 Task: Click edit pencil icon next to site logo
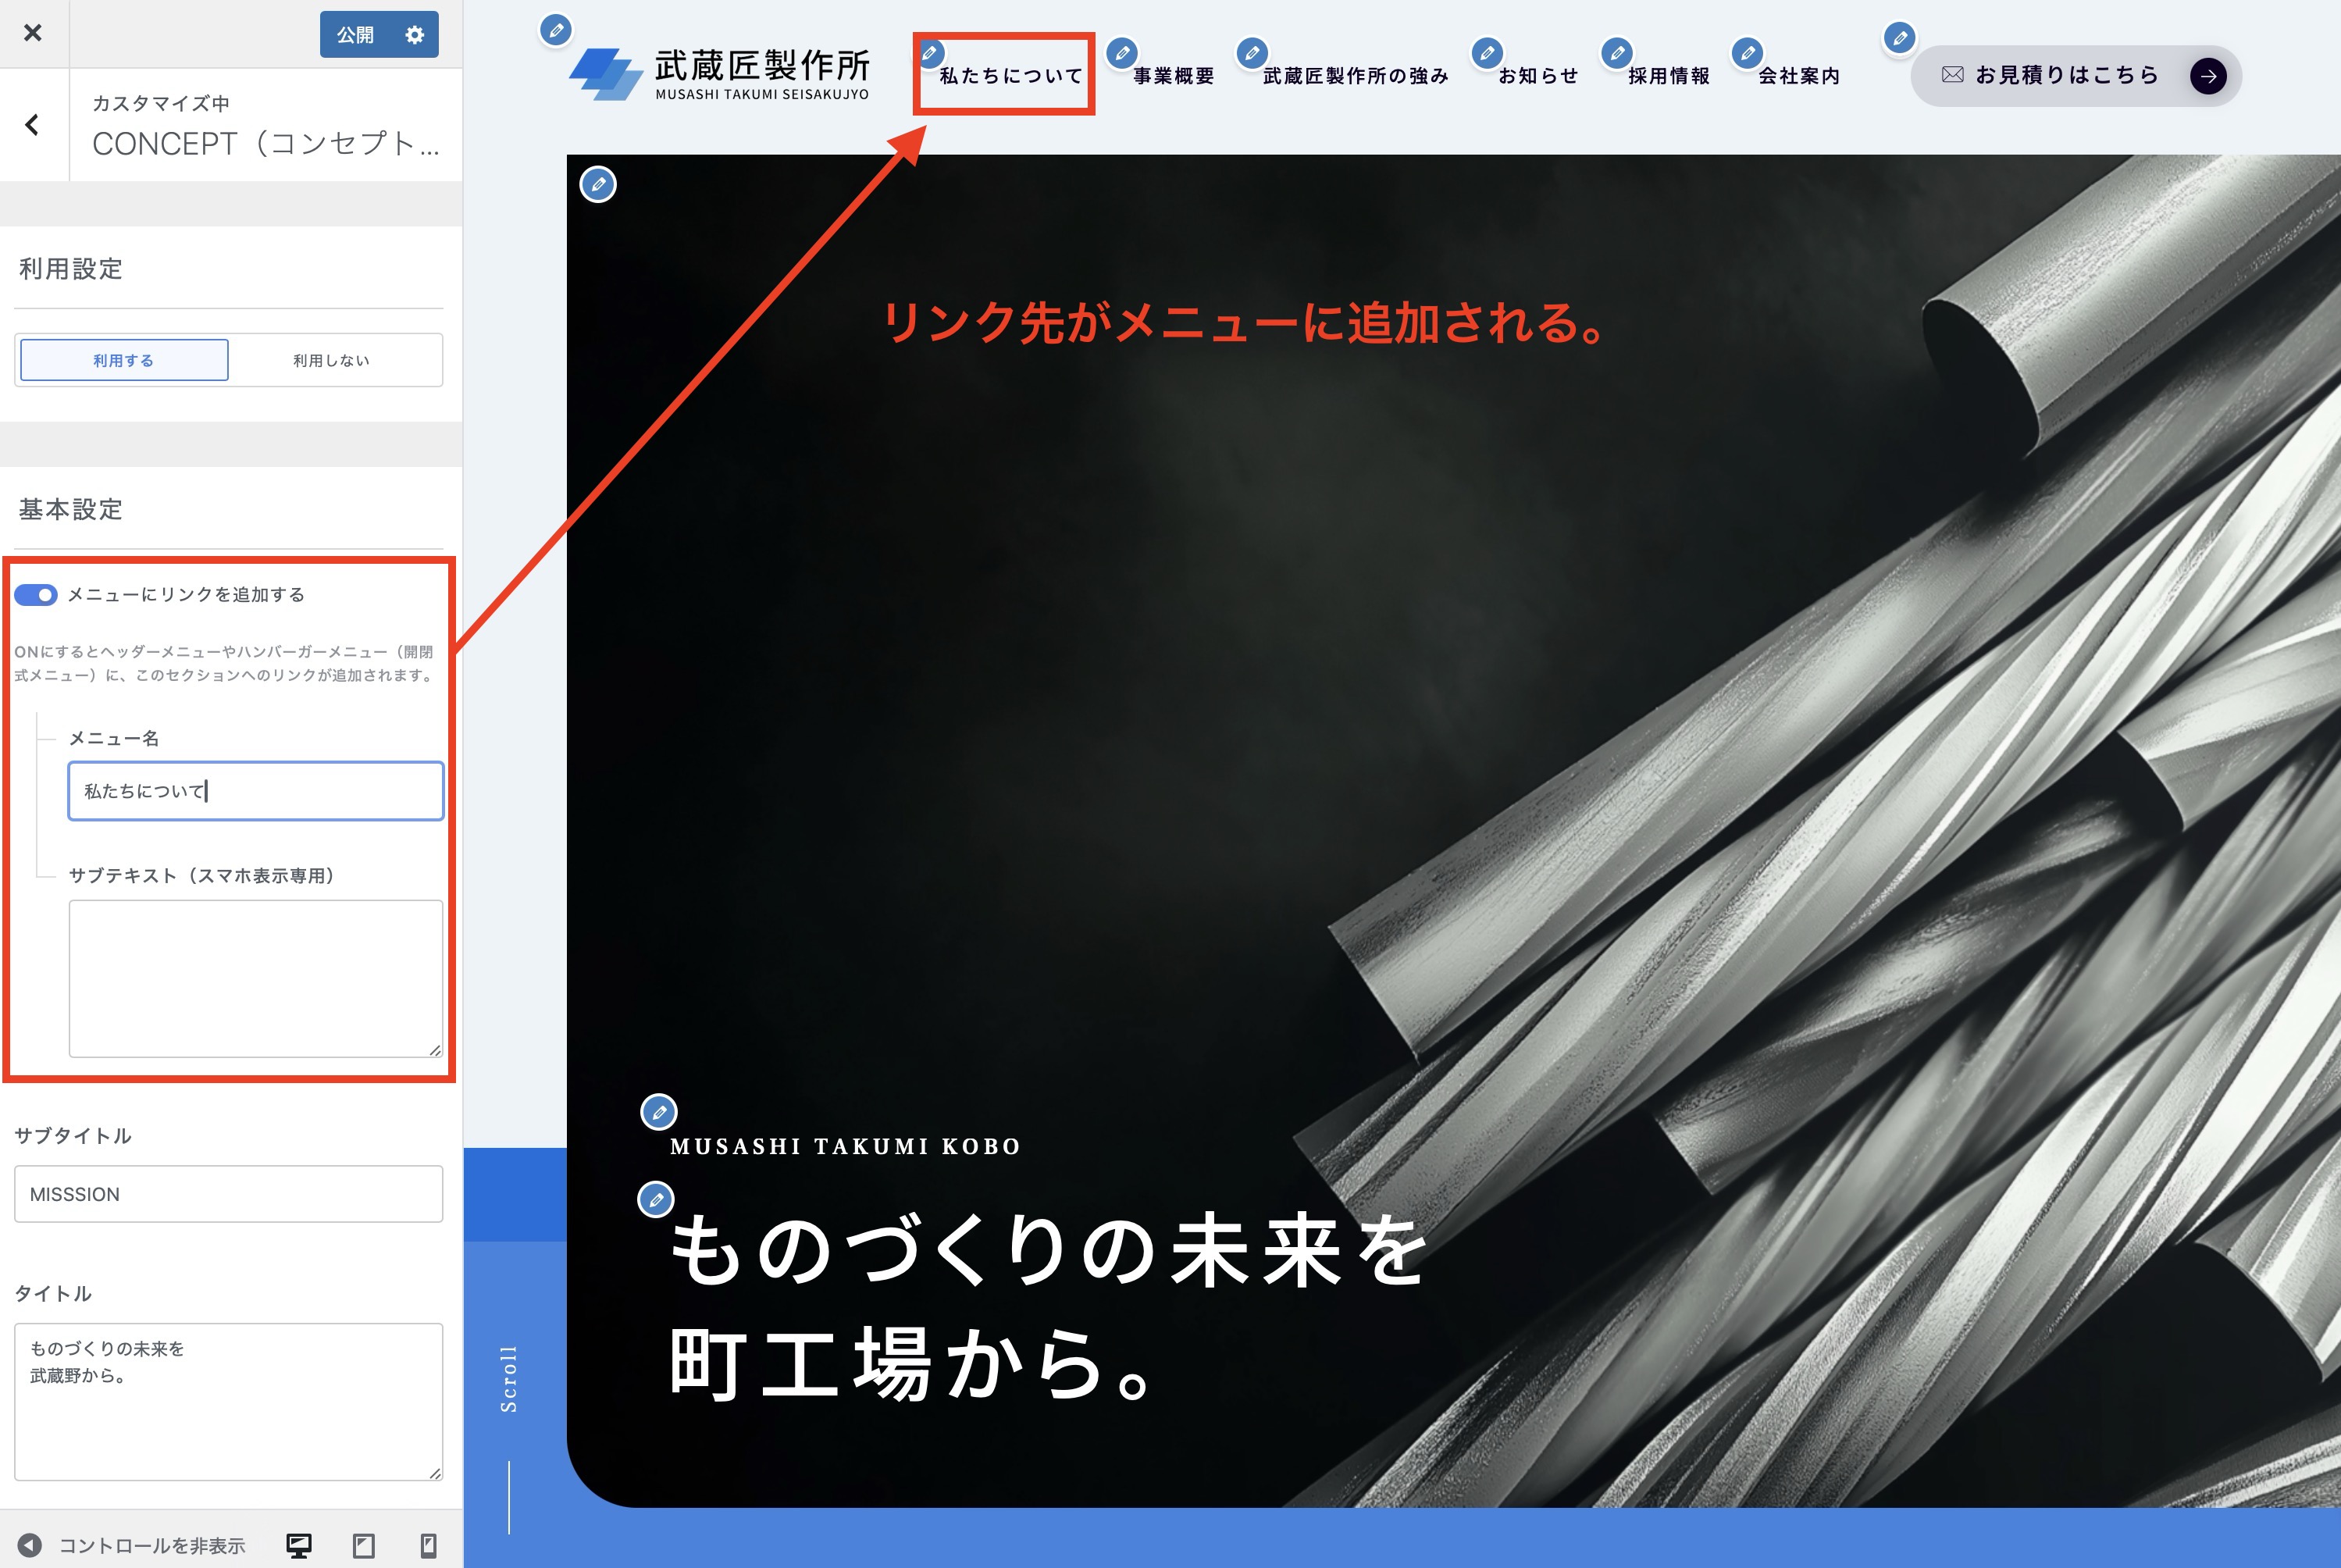tap(556, 30)
